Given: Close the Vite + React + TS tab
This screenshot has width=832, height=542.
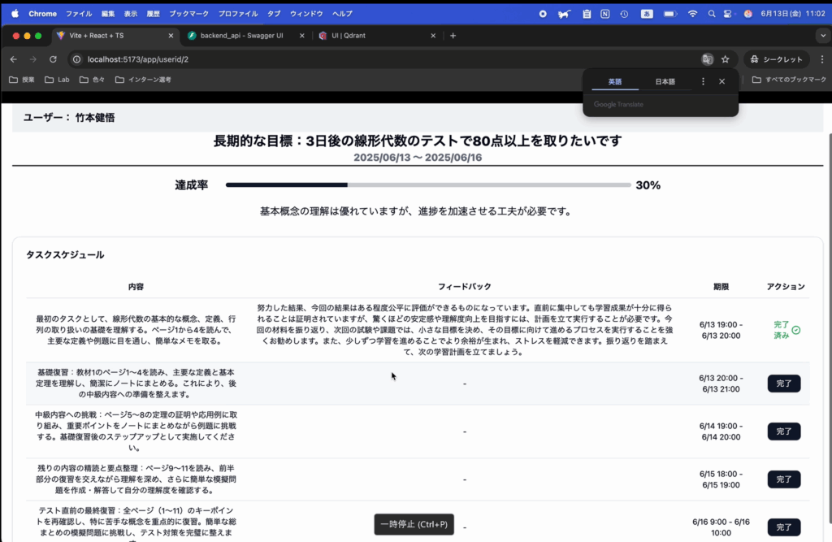Looking at the screenshot, I should [x=171, y=36].
